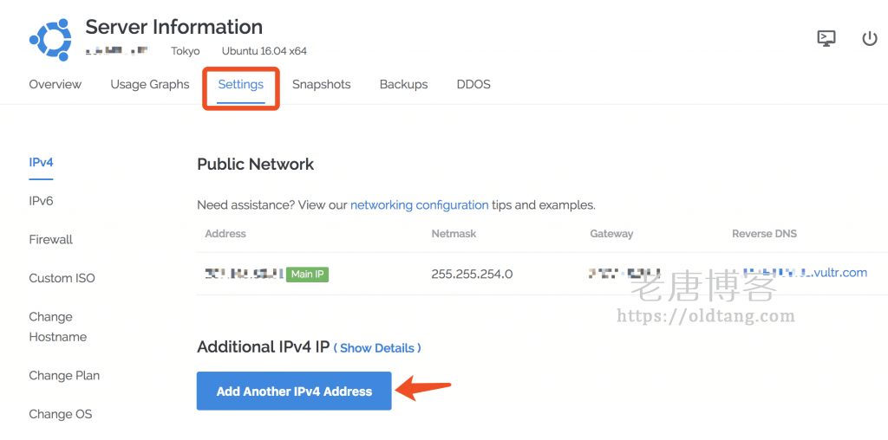The height and width of the screenshot is (440, 888).
Task: Select Change OS in sidebar
Action: (x=60, y=414)
